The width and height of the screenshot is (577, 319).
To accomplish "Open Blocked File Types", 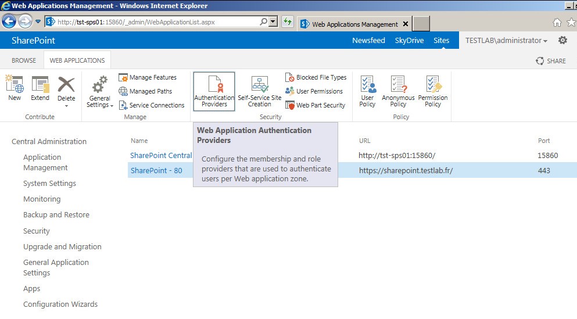I will [x=316, y=77].
